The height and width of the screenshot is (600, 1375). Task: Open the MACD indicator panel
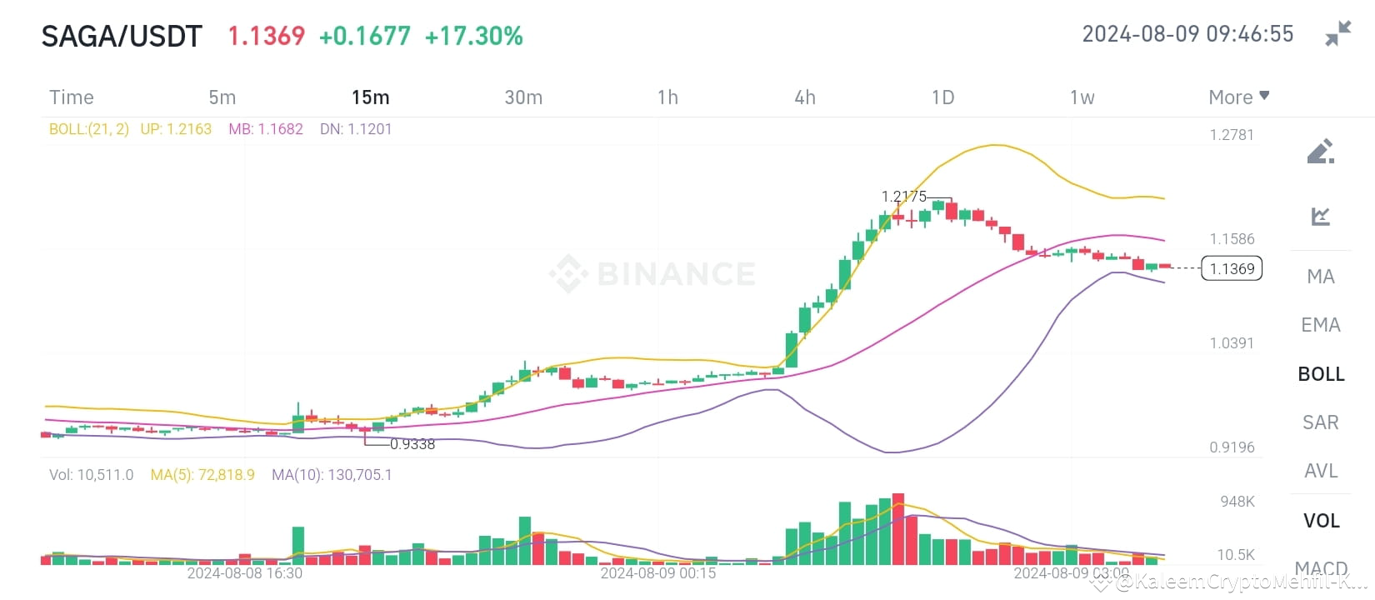click(1320, 567)
